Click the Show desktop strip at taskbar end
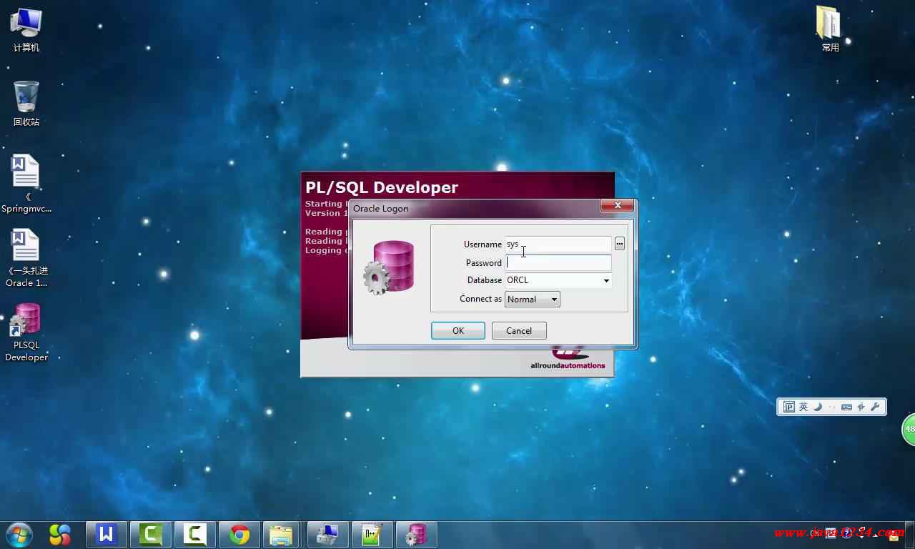915x549 pixels. tap(911, 535)
